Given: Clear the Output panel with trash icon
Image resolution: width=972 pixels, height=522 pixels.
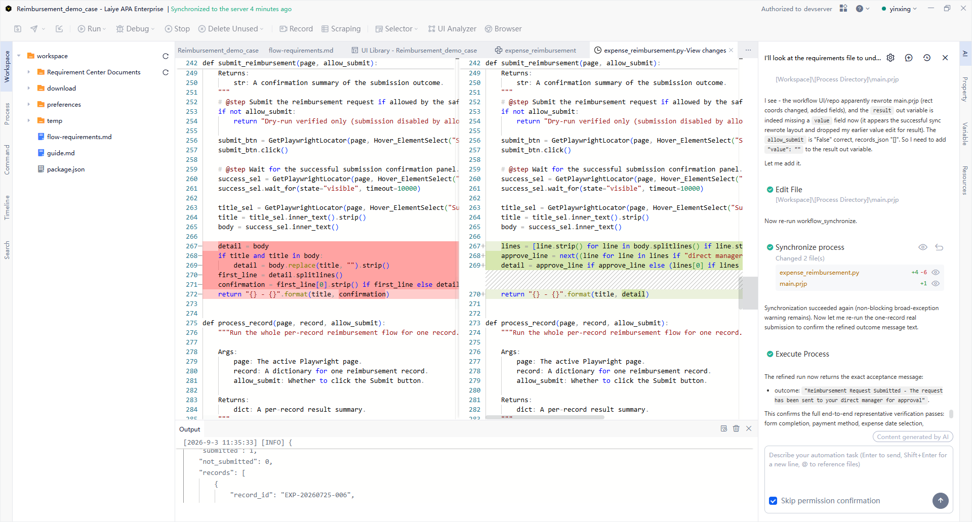Looking at the screenshot, I should click(x=736, y=428).
